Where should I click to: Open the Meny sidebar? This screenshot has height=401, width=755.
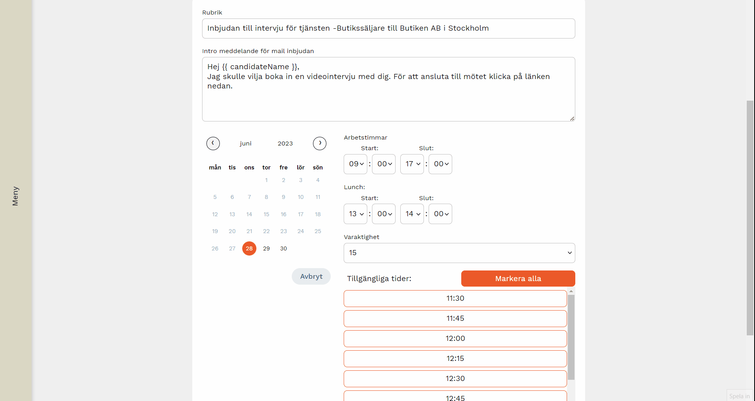(16, 196)
